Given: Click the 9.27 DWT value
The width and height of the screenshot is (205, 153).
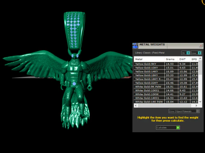Looking at the screenshot, I should click(182, 94).
